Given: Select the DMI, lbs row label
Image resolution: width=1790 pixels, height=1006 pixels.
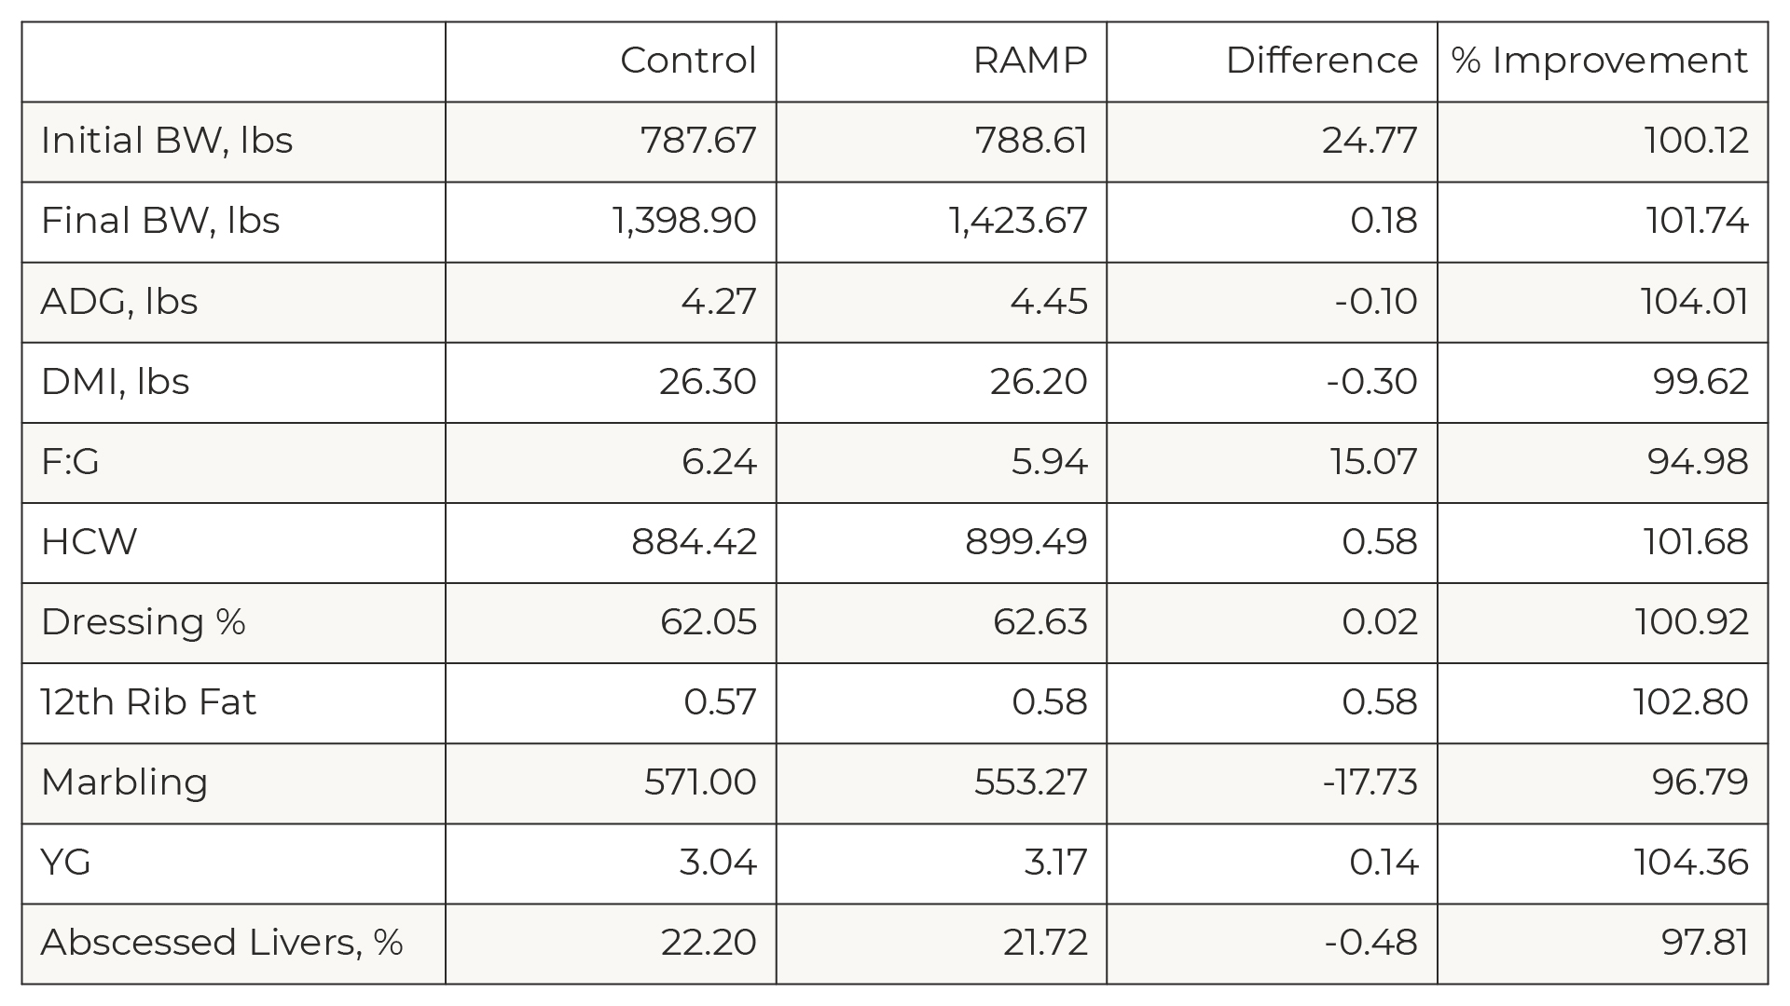Looking at the screenshot, I should 116,382.
